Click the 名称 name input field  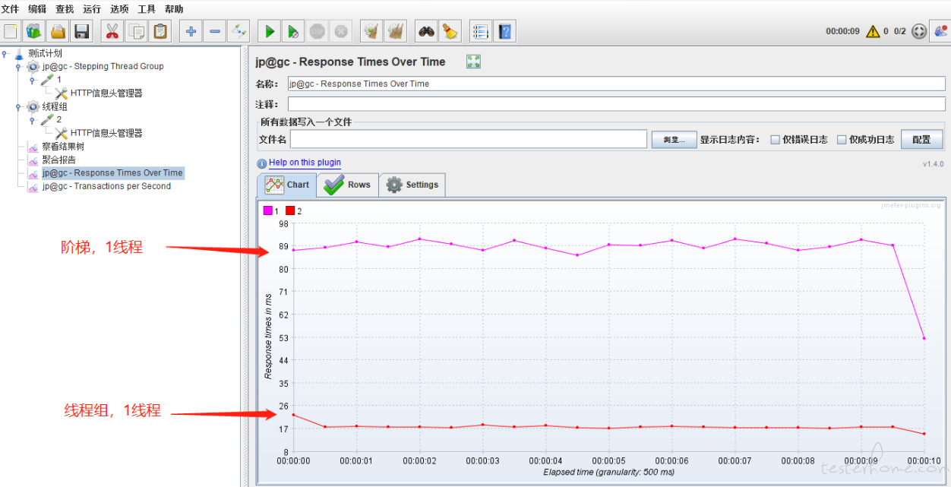point(616,84)
